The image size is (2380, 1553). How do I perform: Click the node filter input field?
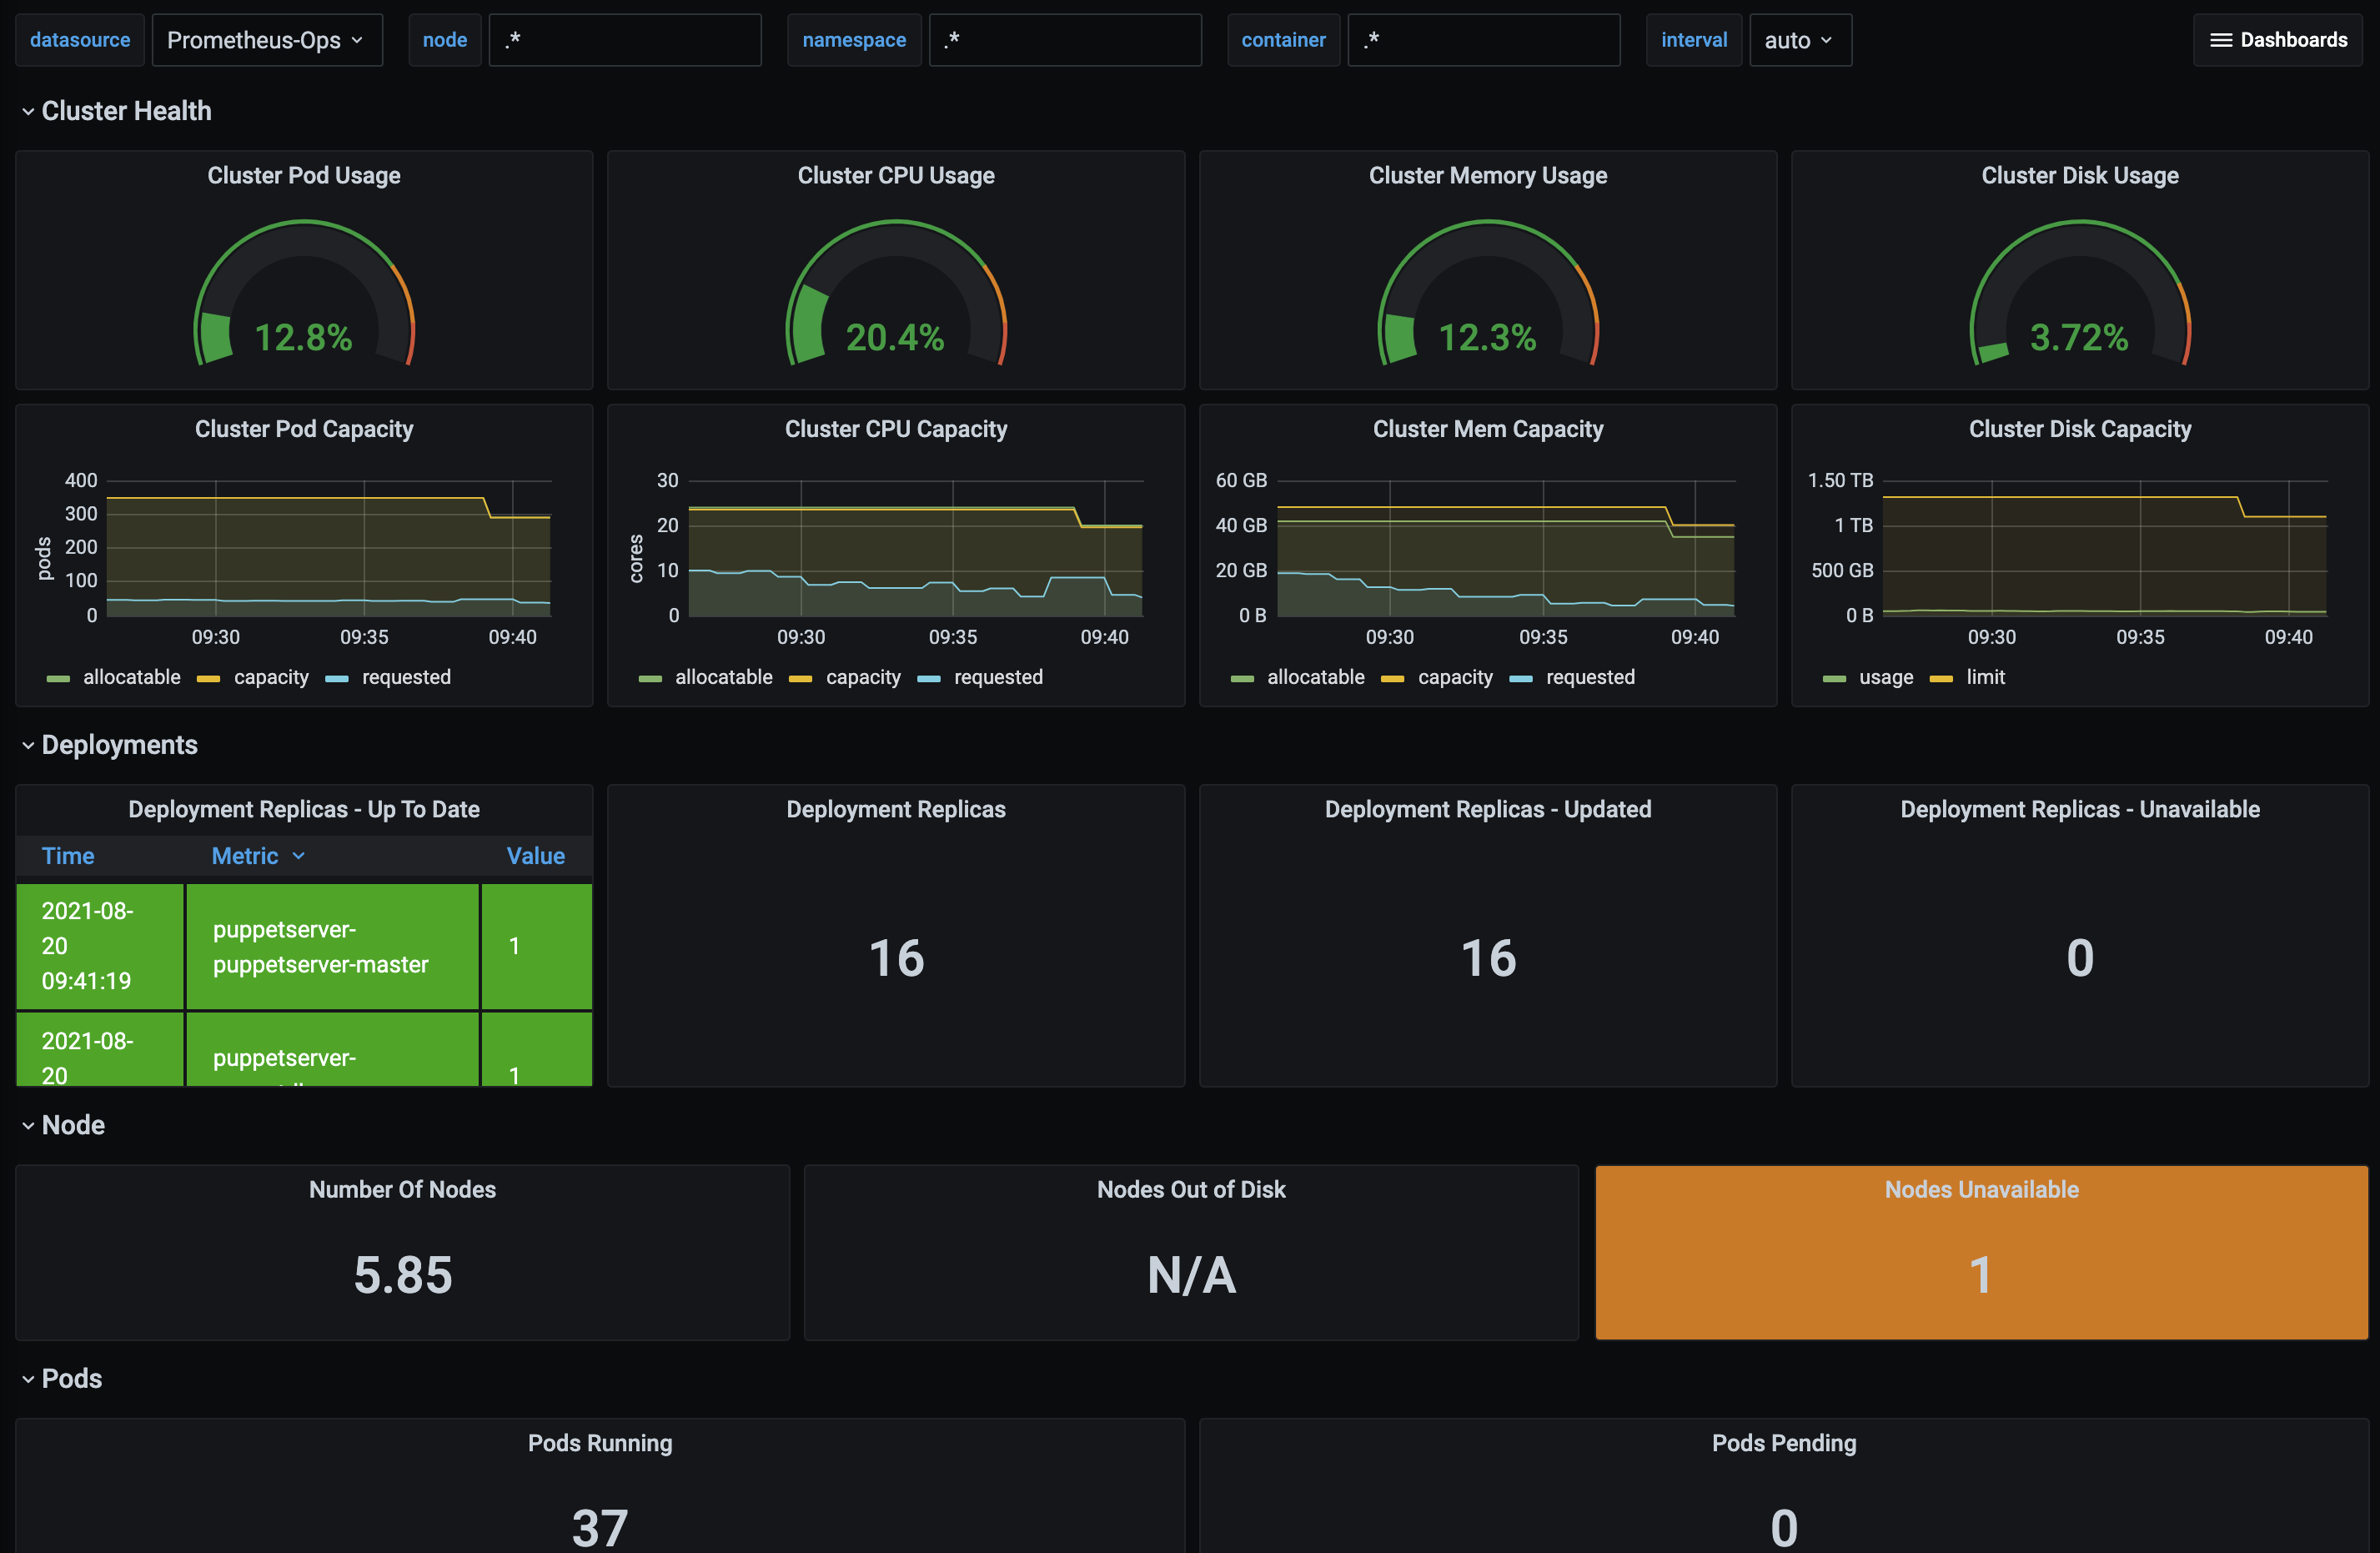[x=625, y=40]
